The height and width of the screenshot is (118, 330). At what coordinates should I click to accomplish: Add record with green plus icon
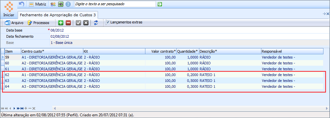61,23
